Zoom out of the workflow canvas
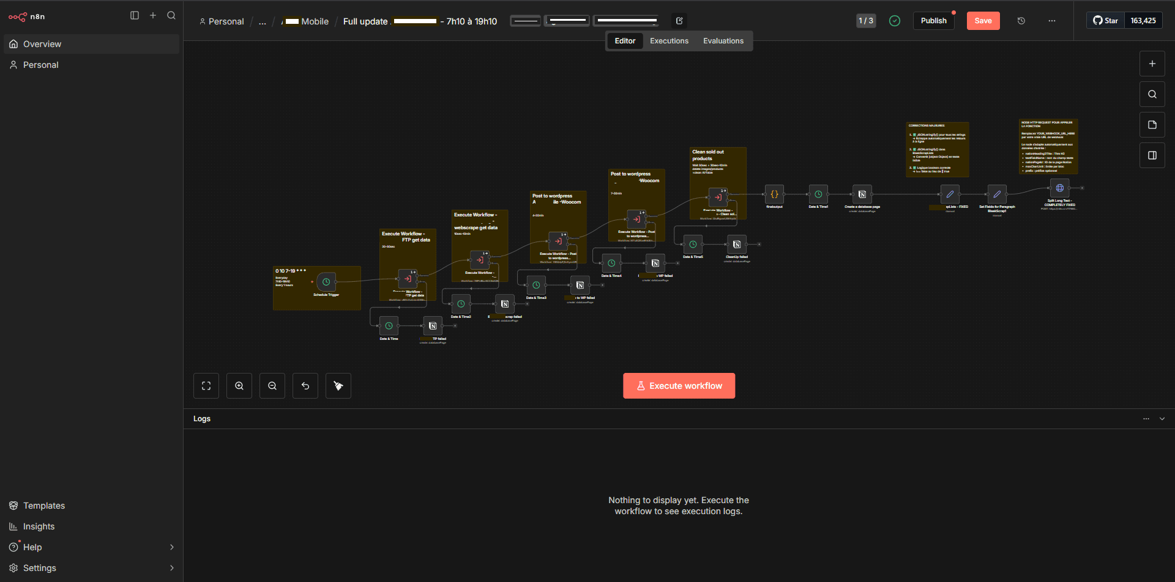 click(x=272, y=386)
